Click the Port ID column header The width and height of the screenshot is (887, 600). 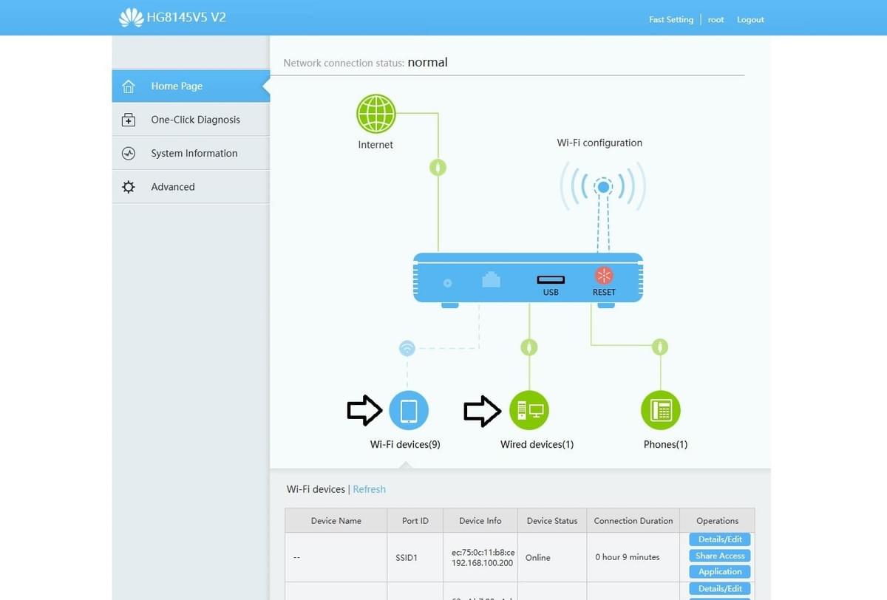(415, 521)
